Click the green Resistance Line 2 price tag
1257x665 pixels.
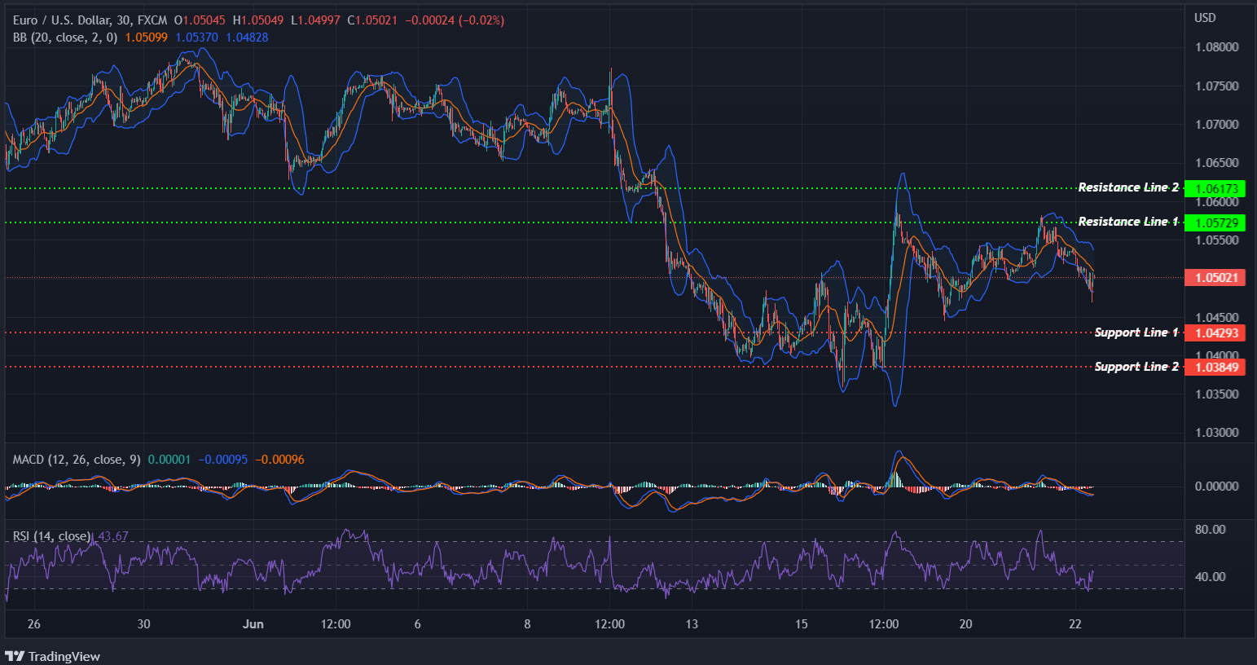1215,188
